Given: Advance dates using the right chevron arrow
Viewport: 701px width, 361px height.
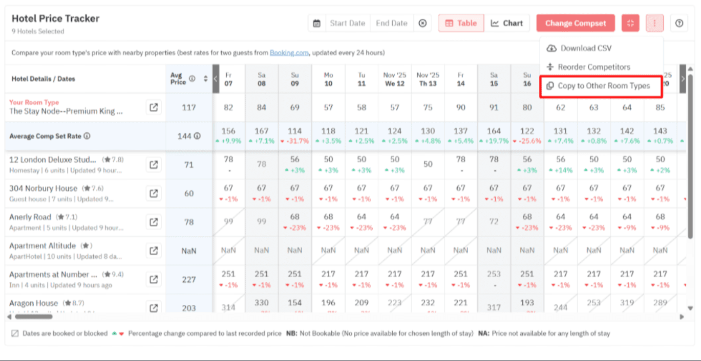Looking at the screenshot, I should (682, 79).
